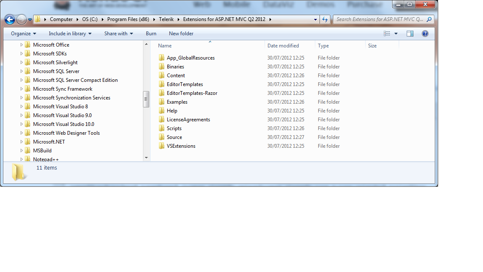Select the App_GlobalResources folder icon
Viewport: 483px width, 272px height.
[x=162, y=58]
